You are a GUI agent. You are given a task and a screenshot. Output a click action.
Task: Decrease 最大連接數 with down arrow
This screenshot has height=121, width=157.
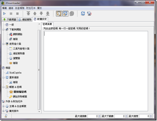pyautogui.click(x=99, y=117)
